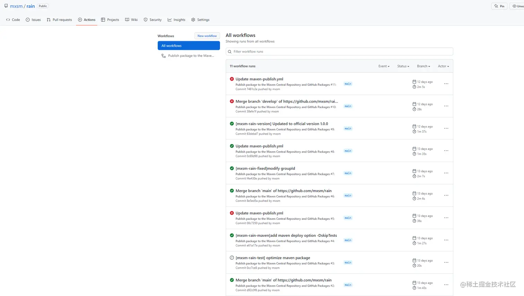The image size is (524, 296).
Task: Click failed status icon of run #5
Action: [x=232, y=213]
